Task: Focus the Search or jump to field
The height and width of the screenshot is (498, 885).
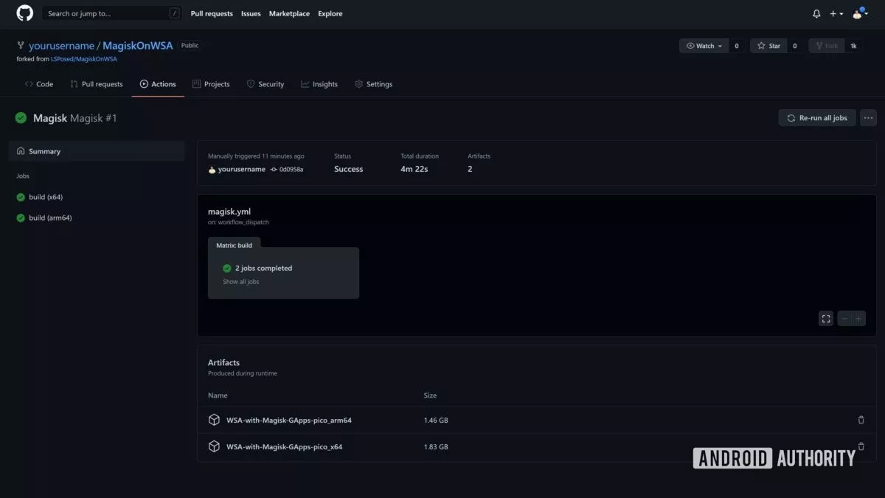Action: 112,13
